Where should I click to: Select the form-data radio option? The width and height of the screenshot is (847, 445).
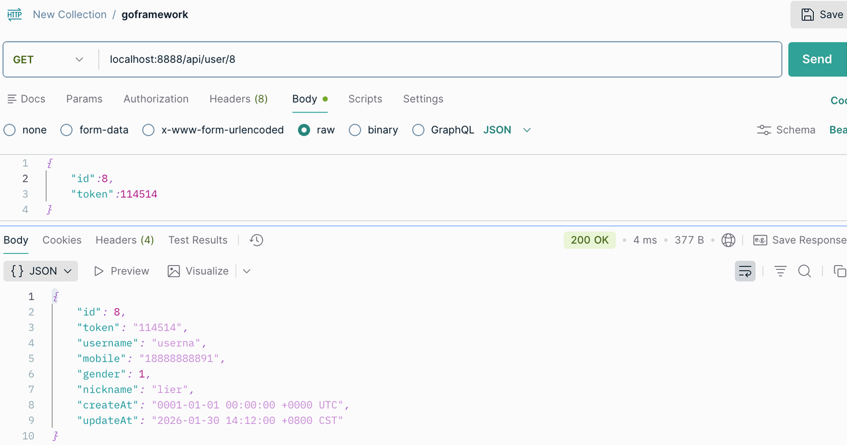click(95, 130)
